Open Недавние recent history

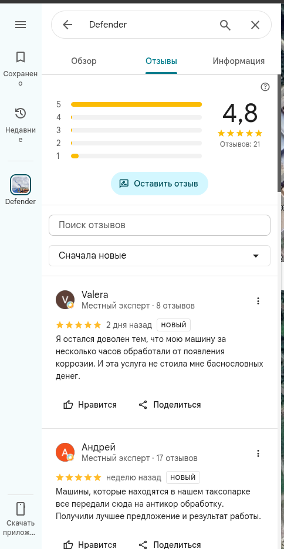[x=21, y=125]
